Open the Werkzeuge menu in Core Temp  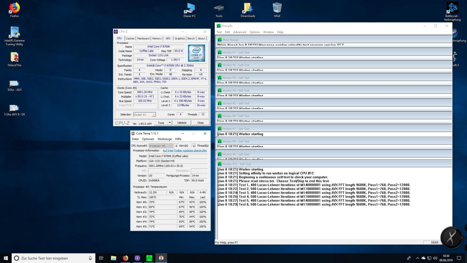[x=165, y=139]
